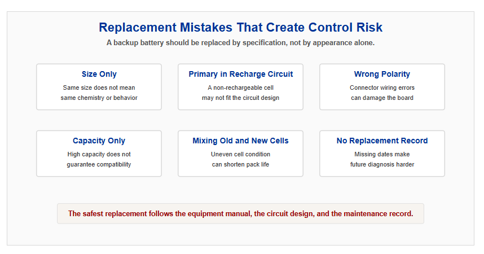Click the 'Primary in Recharge Circuit' heading
484x254 pixels.
(241, 74)
